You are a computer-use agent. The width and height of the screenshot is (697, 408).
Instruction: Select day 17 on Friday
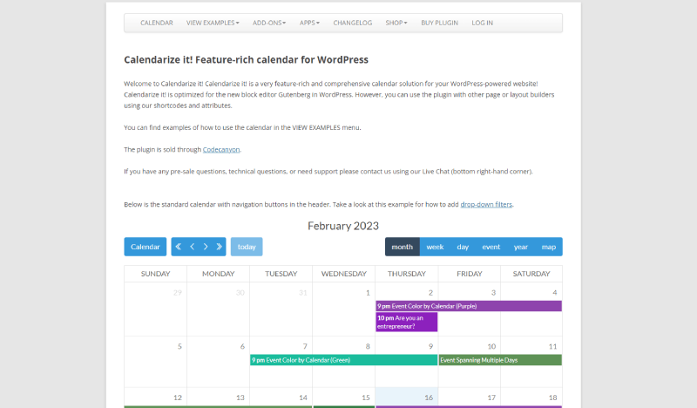coord(470,398)
